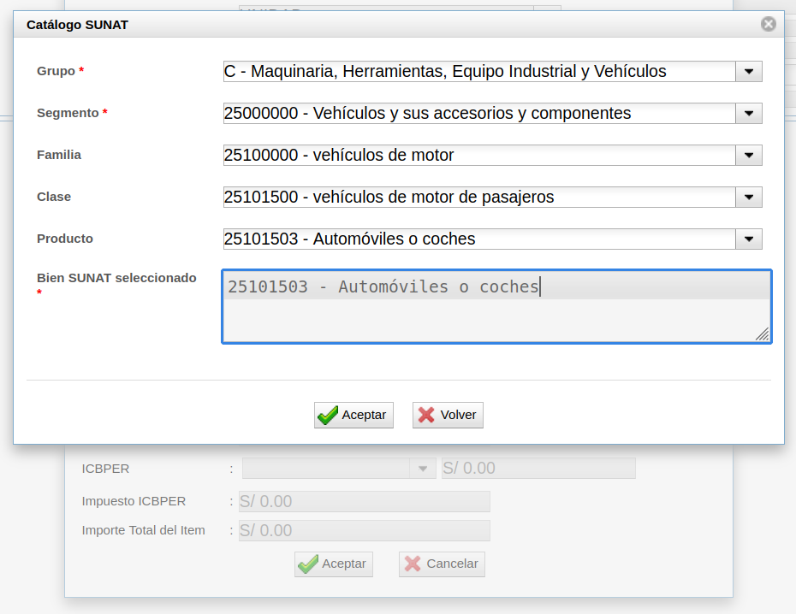The width and height of the screenshot is (796, 614).
Task: Click the Grupo field showing Maquinaria, Herramientas
Action: coord(478,72)
